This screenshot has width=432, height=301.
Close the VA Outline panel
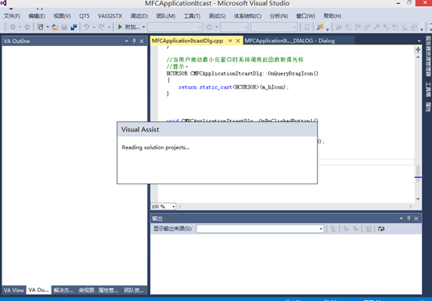(142, 41)
